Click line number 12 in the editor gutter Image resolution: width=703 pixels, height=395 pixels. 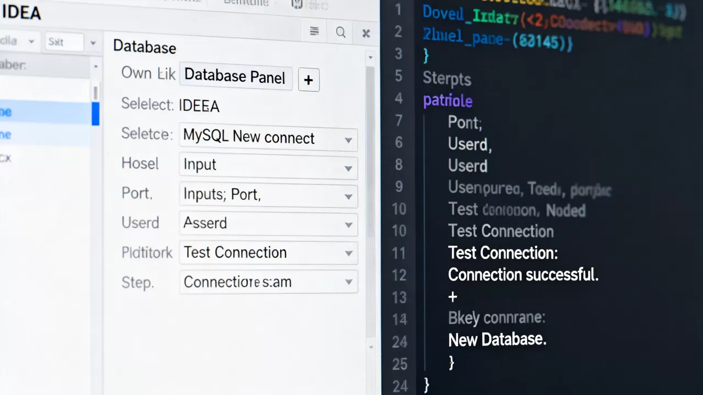point(399,275)
